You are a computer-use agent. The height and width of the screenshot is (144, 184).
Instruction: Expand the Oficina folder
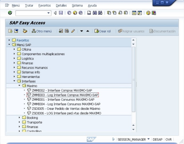14,49
